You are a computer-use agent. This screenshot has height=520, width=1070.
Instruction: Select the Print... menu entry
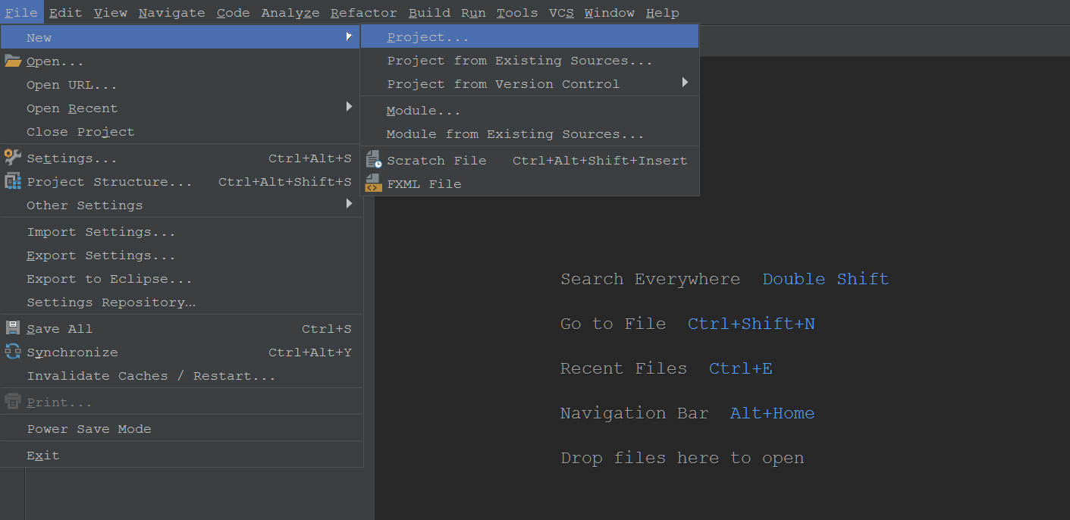180,403
